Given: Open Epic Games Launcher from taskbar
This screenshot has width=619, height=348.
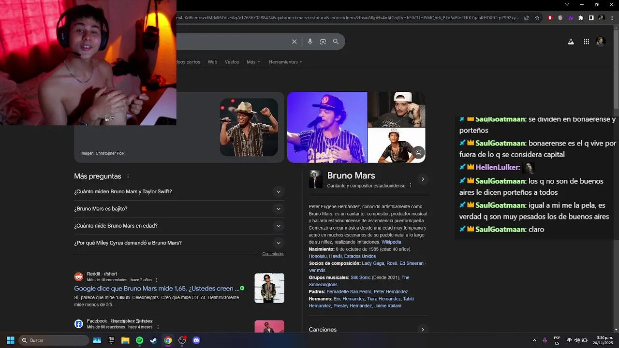Looking at the screenshot, I should [x=111, y=340].
